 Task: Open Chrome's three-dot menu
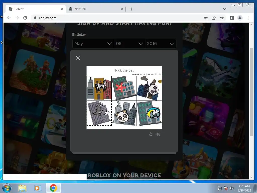click(x=248, y=18)
